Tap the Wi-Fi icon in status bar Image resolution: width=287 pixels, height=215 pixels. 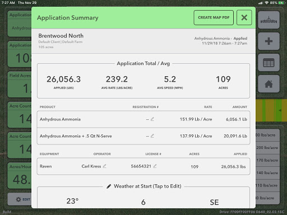click(267, 3)
